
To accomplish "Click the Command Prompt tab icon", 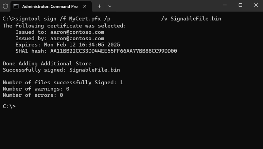I will pyautogui.click(x=16, y=6).
